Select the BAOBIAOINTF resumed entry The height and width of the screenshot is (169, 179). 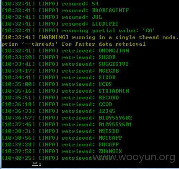(x=65, y=10)
